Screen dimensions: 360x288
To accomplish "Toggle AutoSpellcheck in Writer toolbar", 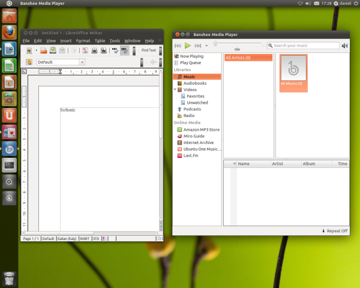I will click(125, 51).
